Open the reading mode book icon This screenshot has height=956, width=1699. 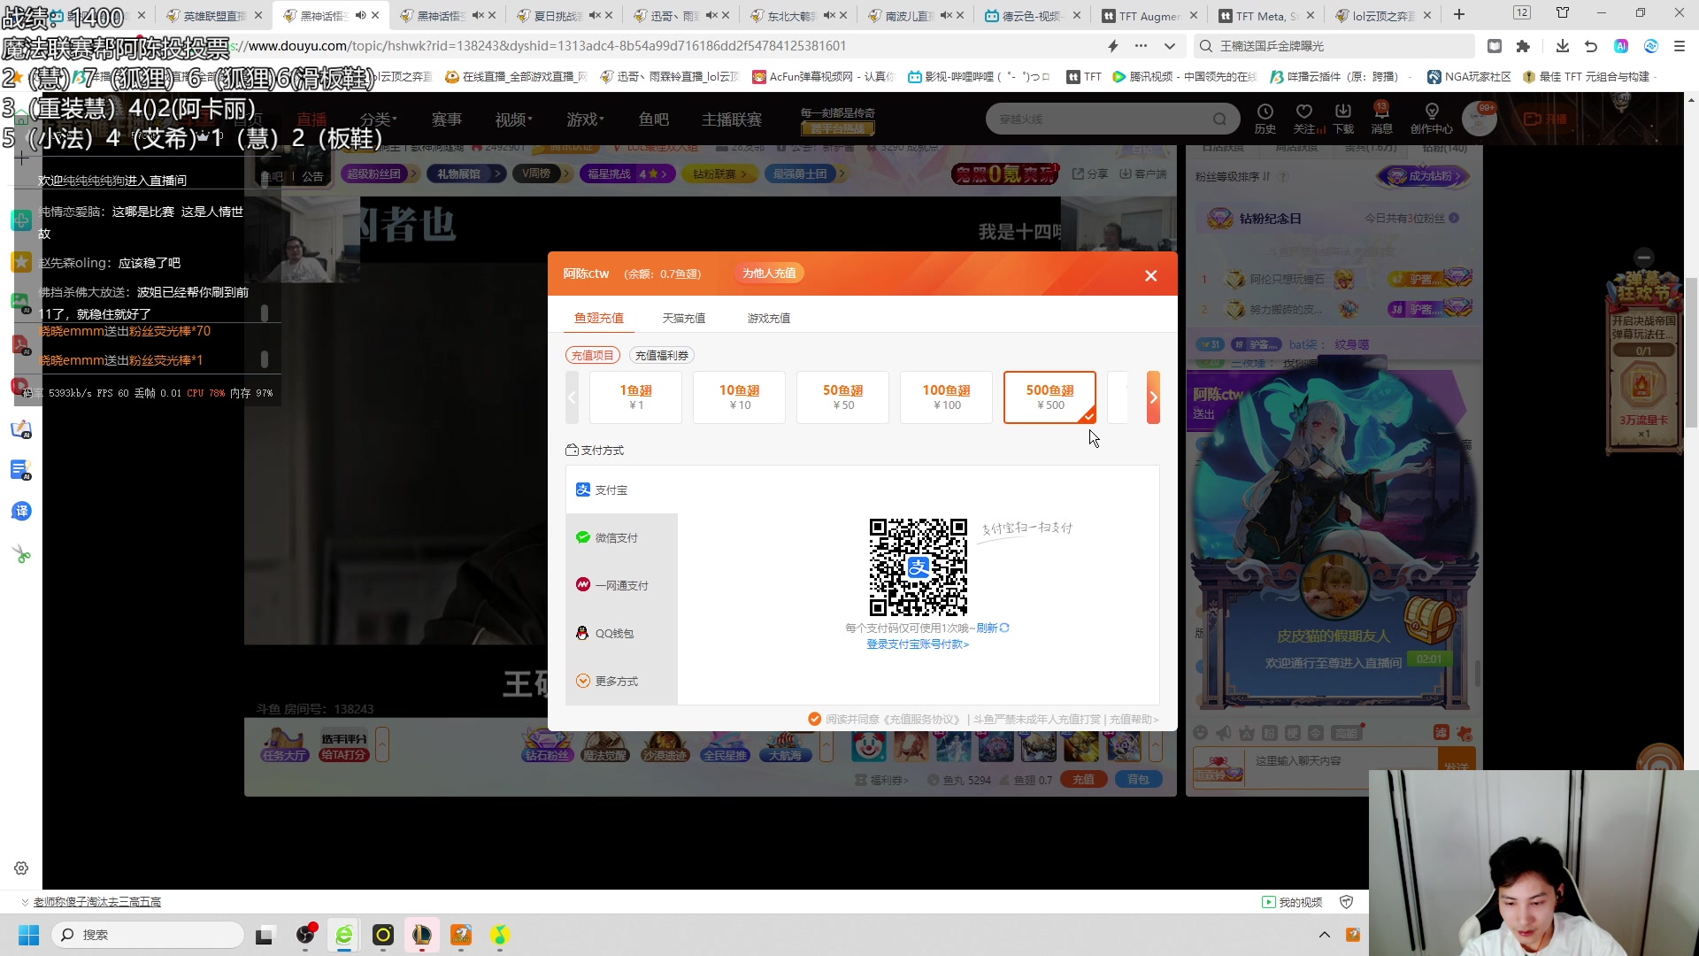pos(1495,46)
